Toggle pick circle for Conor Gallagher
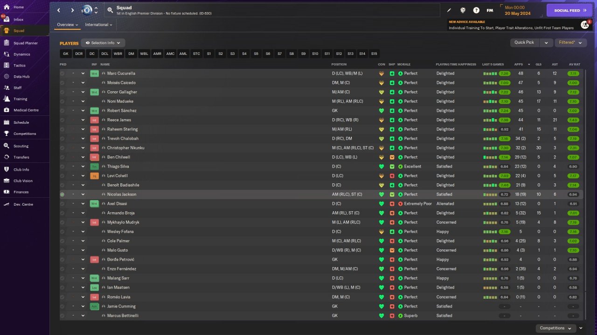597x335 pixels. (x=62, y=92)
